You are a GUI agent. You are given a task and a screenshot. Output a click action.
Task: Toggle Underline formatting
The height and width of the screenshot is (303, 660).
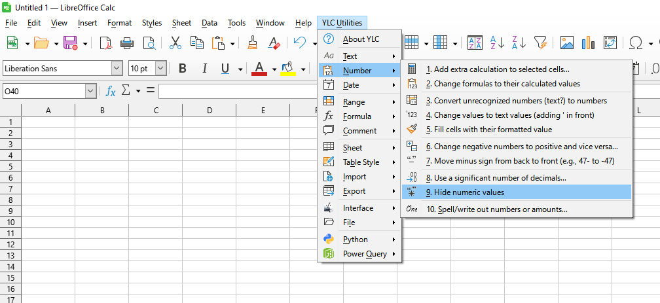[x=225, y=69]
